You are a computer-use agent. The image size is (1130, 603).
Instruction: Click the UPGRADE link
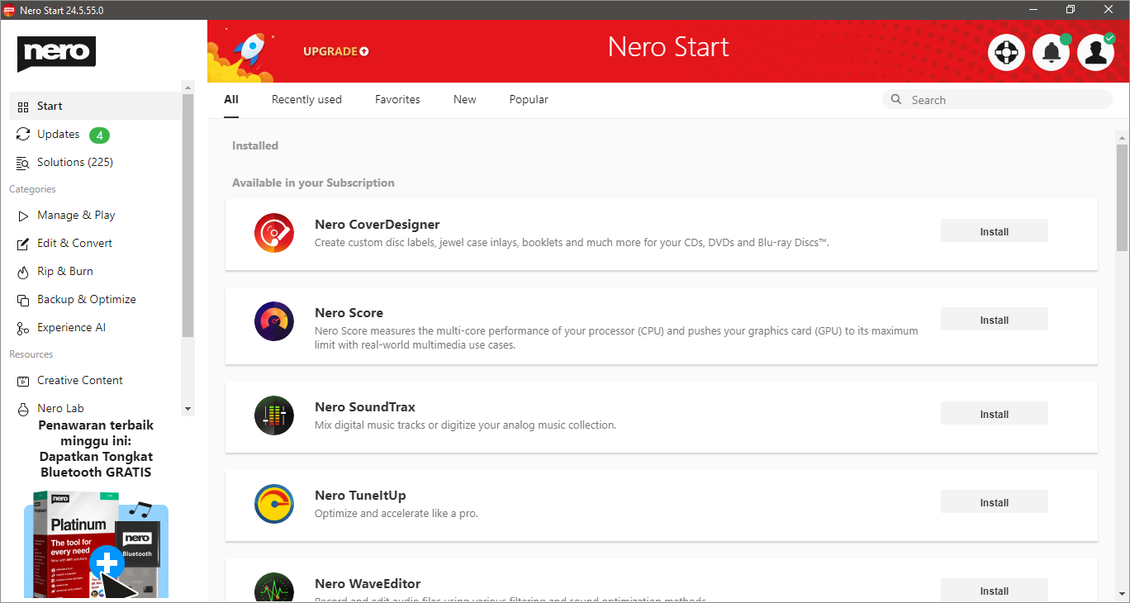[335, 51]
